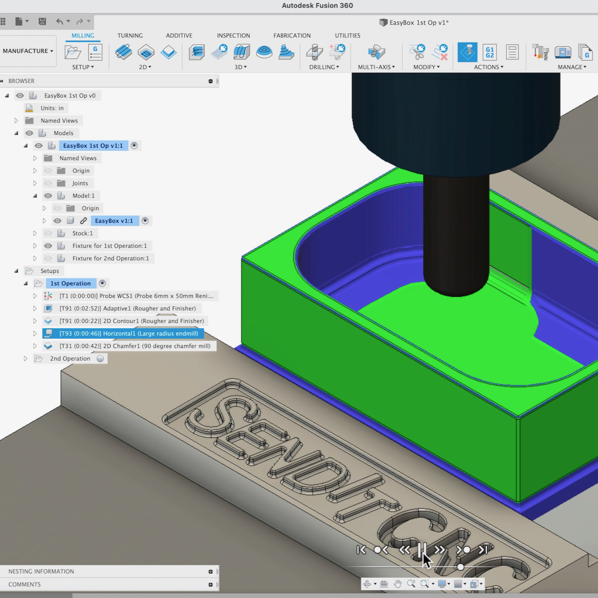This screenshot has width=598, height=598.
Task: Switch to the UTILITIES tab
Action: 348,36
